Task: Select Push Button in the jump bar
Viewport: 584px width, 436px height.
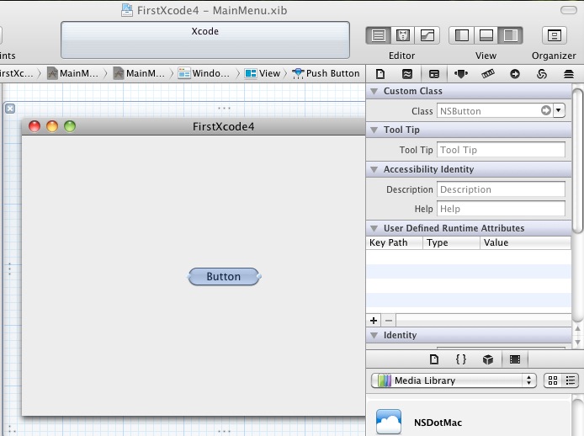Action: click(x=327, y=73)
